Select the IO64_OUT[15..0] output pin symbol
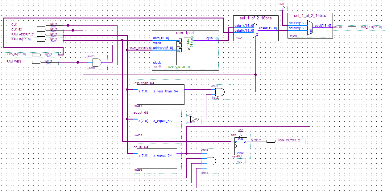385x191 pixels. click(271, 141)
